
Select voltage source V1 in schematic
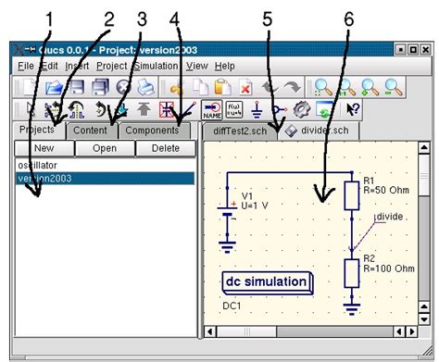(x=227, y=210)
